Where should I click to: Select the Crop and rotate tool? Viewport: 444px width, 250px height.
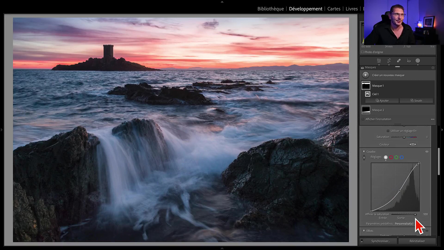coord(389,61)
